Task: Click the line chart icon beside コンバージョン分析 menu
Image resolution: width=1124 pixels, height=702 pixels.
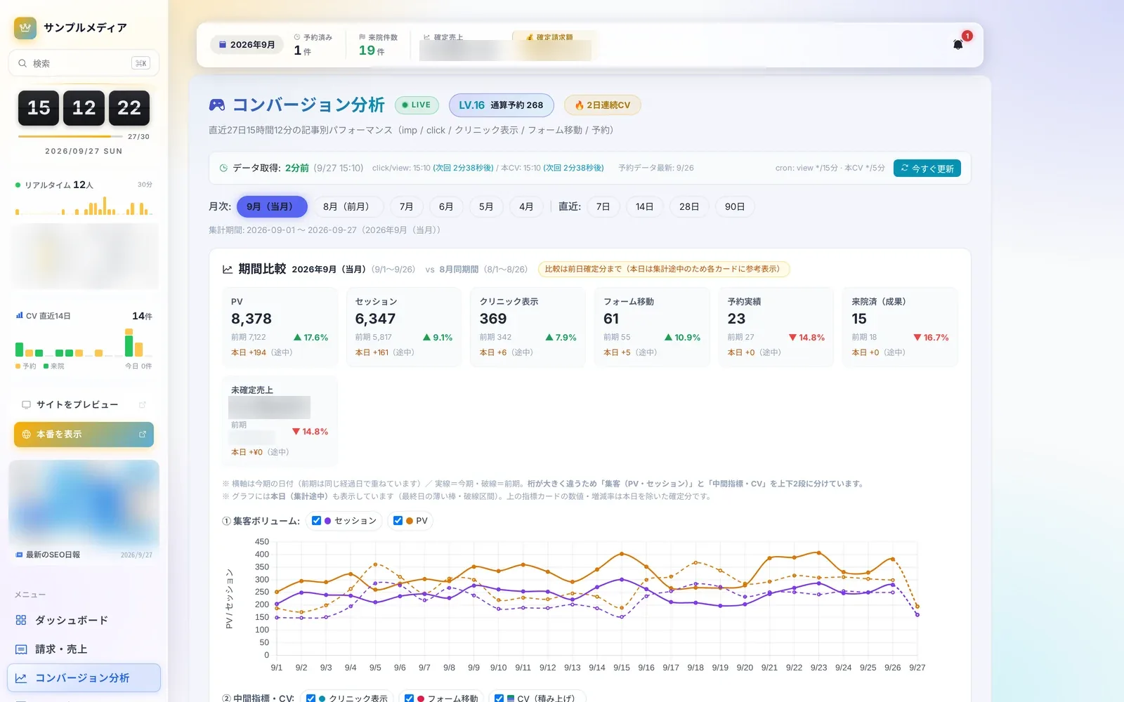Action: [21, 678]
